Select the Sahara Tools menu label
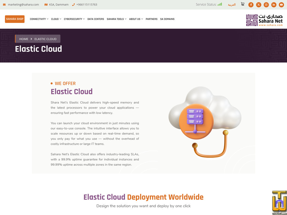Image resolution: width=287 pixels, height=215 pixels. coord(115,19)
